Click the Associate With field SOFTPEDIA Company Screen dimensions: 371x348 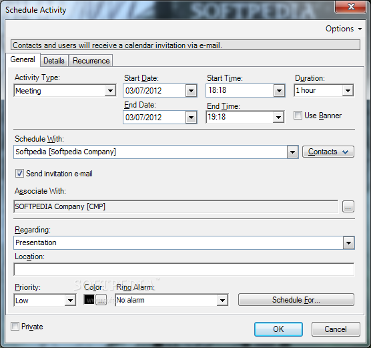[x=175, y=206]
